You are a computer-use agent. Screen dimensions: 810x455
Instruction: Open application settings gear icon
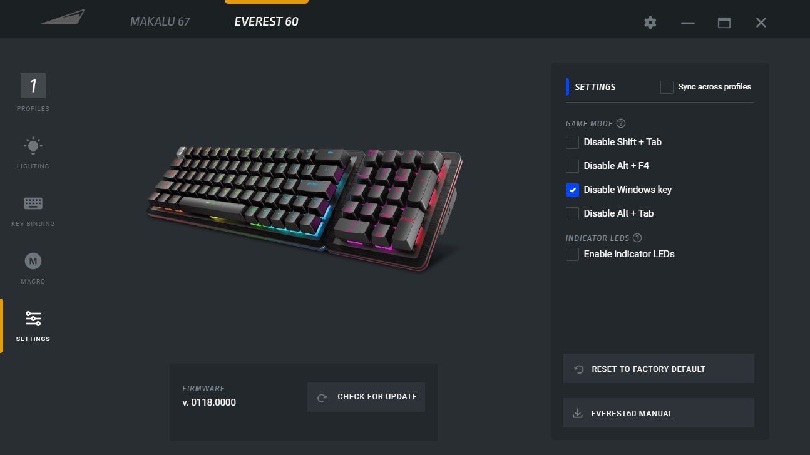coord(650,23)
